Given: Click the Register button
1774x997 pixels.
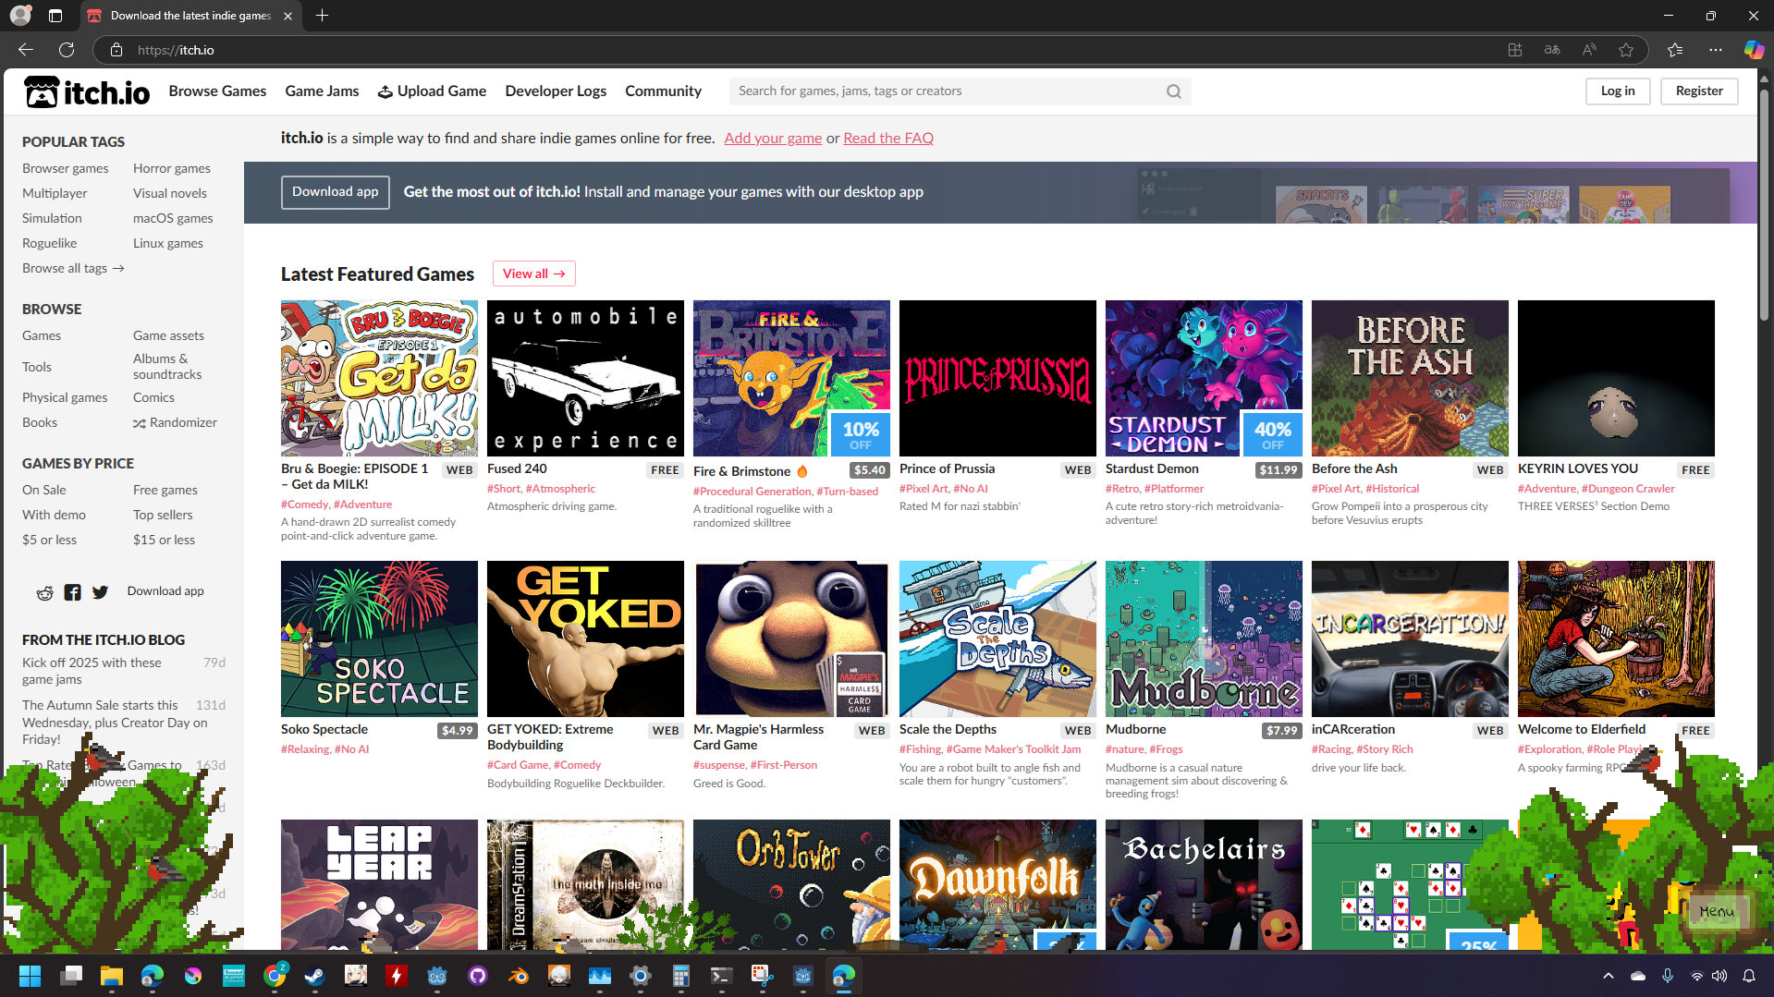Looking at the screenshot, I should pos(1699,91).
